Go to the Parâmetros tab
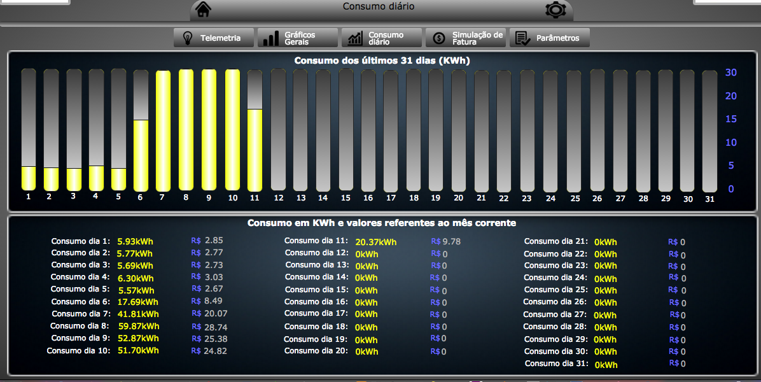 pos(550,38)
